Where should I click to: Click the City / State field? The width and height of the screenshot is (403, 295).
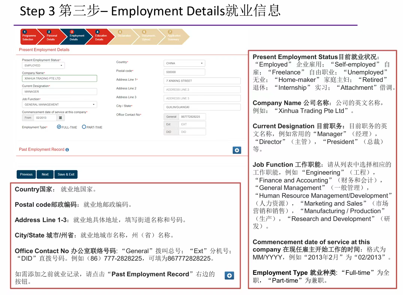coord(202,107)
